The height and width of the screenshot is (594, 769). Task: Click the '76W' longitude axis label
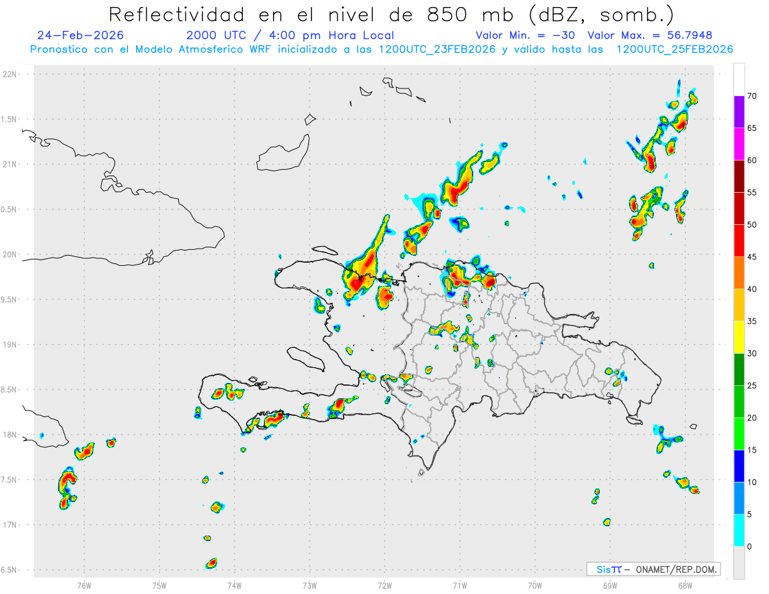84,585
